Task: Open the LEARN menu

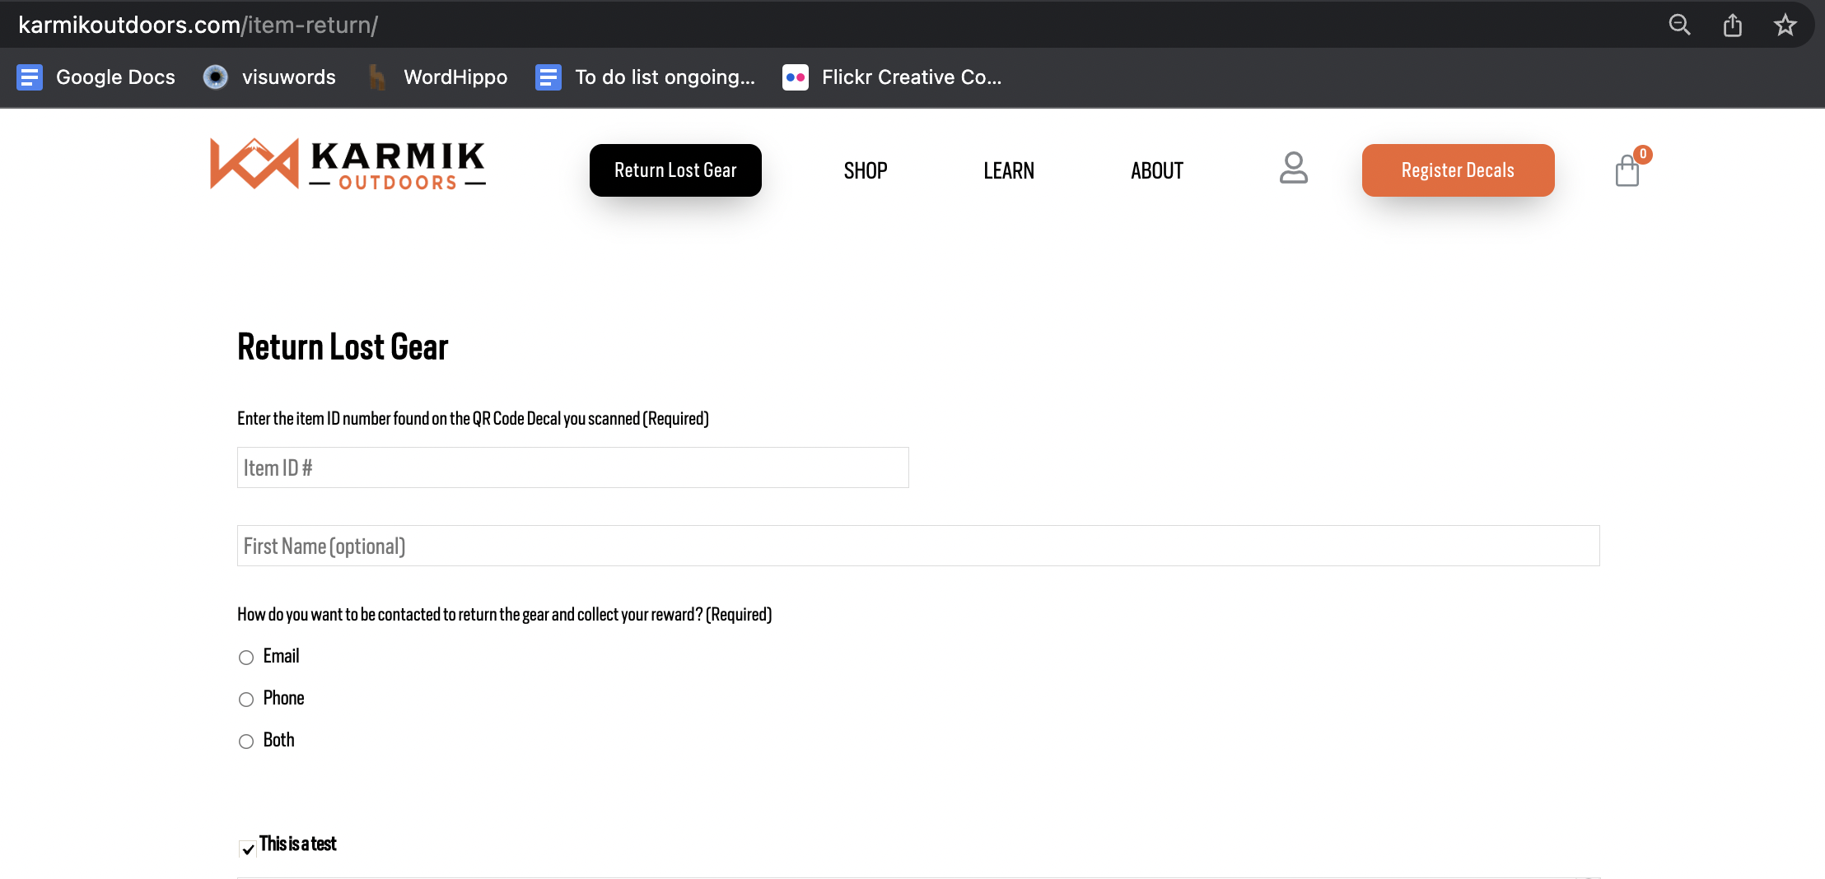Action: click(1008, 171)
